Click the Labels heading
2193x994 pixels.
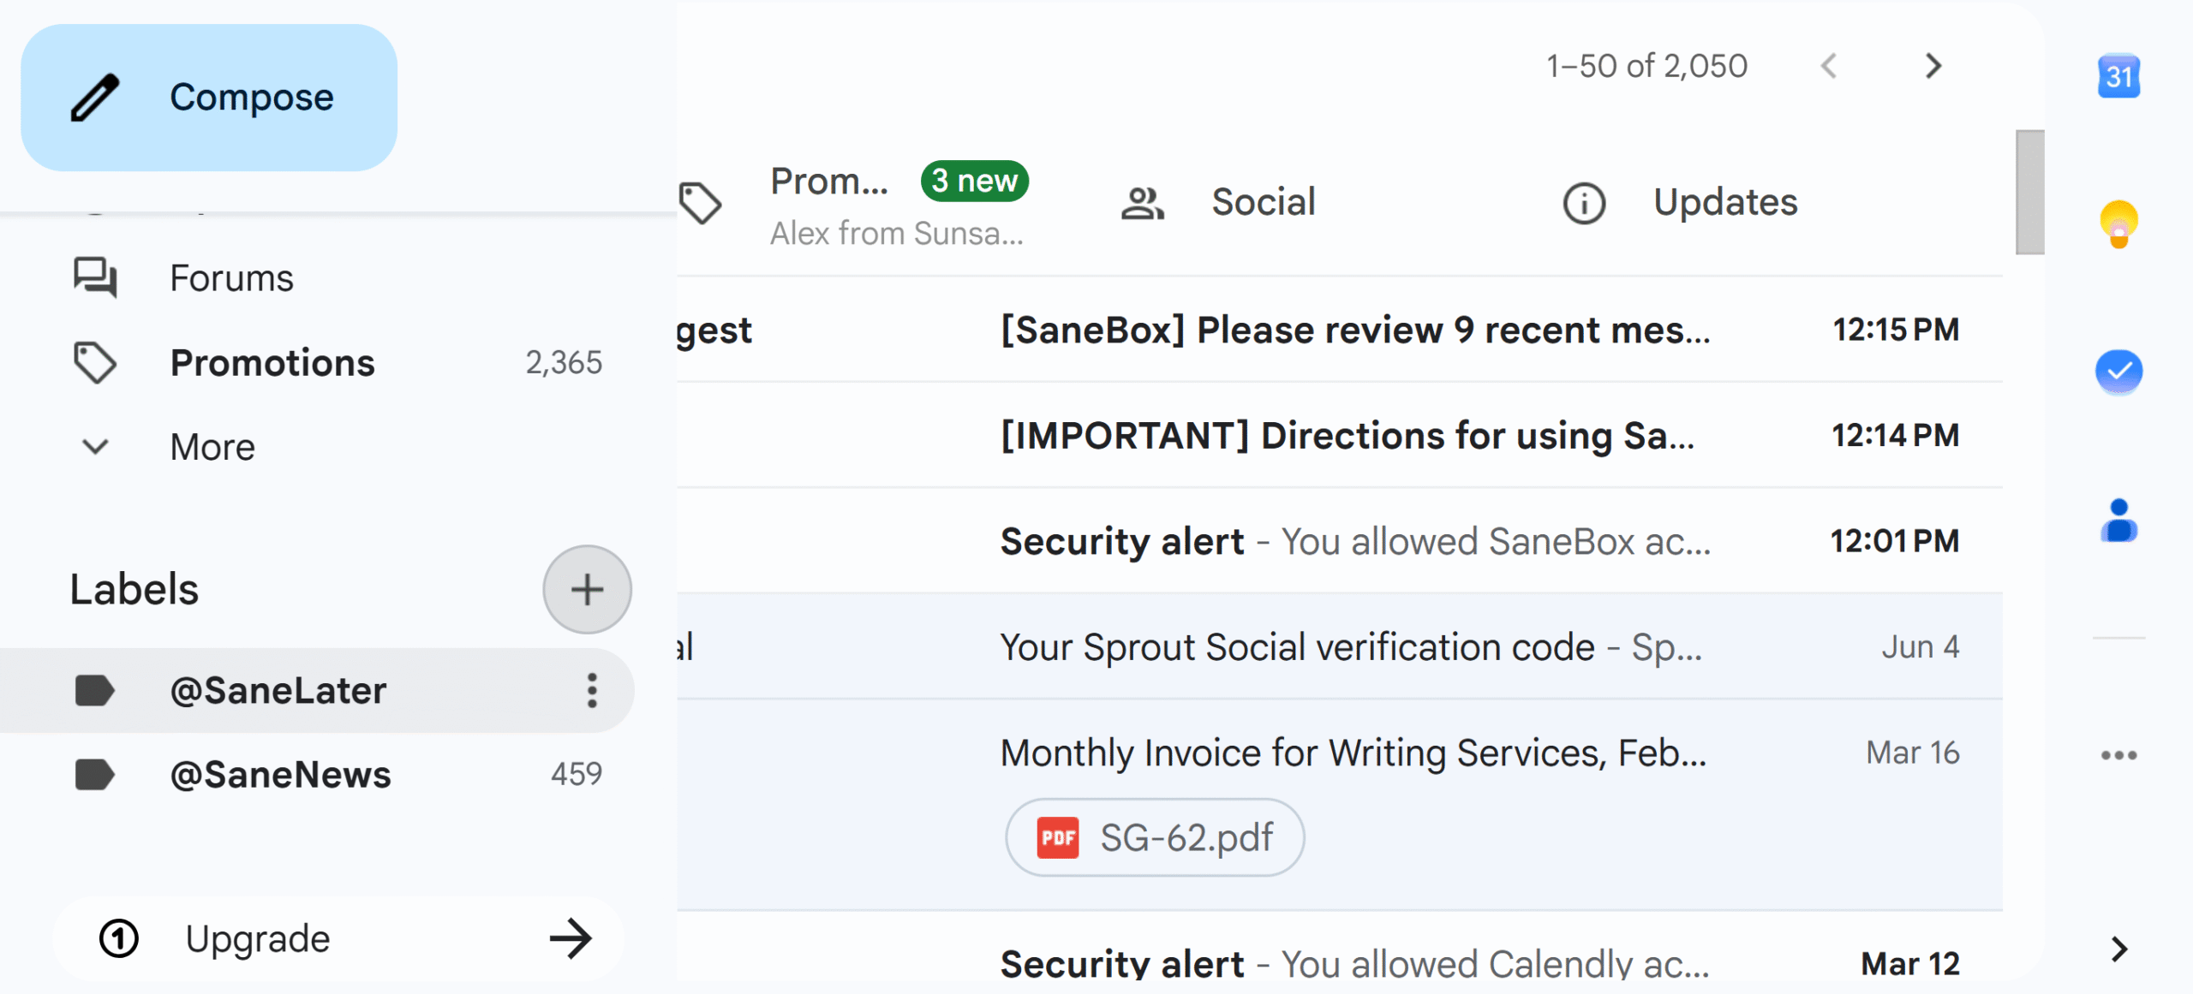134,590
